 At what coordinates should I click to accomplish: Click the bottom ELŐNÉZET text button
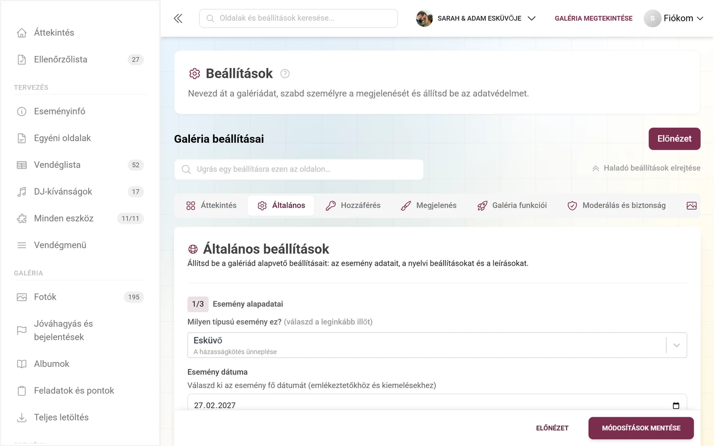[552, 428]
